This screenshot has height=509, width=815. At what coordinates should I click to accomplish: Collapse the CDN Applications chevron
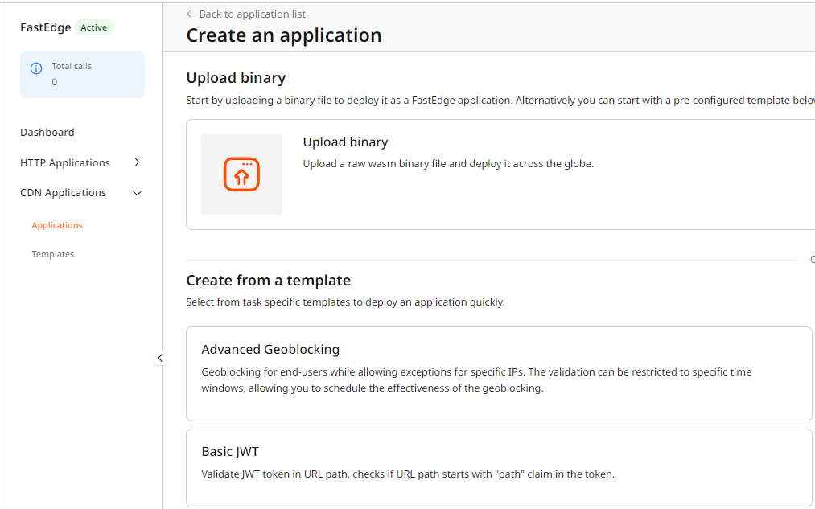pyautogui.click(x=137, y=193)
